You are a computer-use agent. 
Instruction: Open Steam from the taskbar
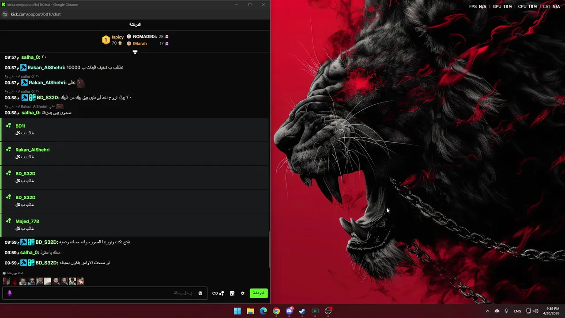pyautogui.click(x=302, y=311)
